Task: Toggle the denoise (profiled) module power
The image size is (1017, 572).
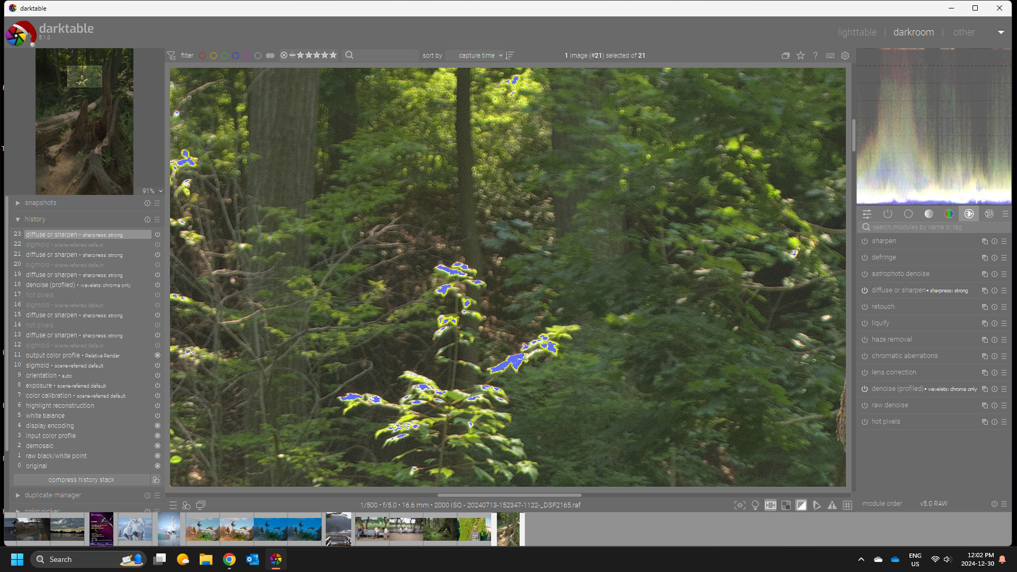Action: pos(864,389)
